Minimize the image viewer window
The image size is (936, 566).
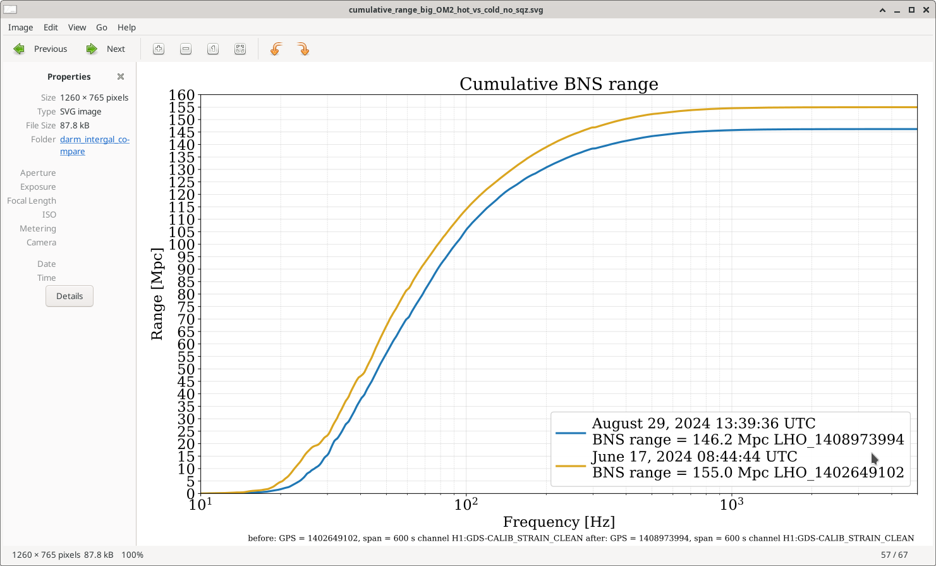pyautogui.click(x=897, y=10)
